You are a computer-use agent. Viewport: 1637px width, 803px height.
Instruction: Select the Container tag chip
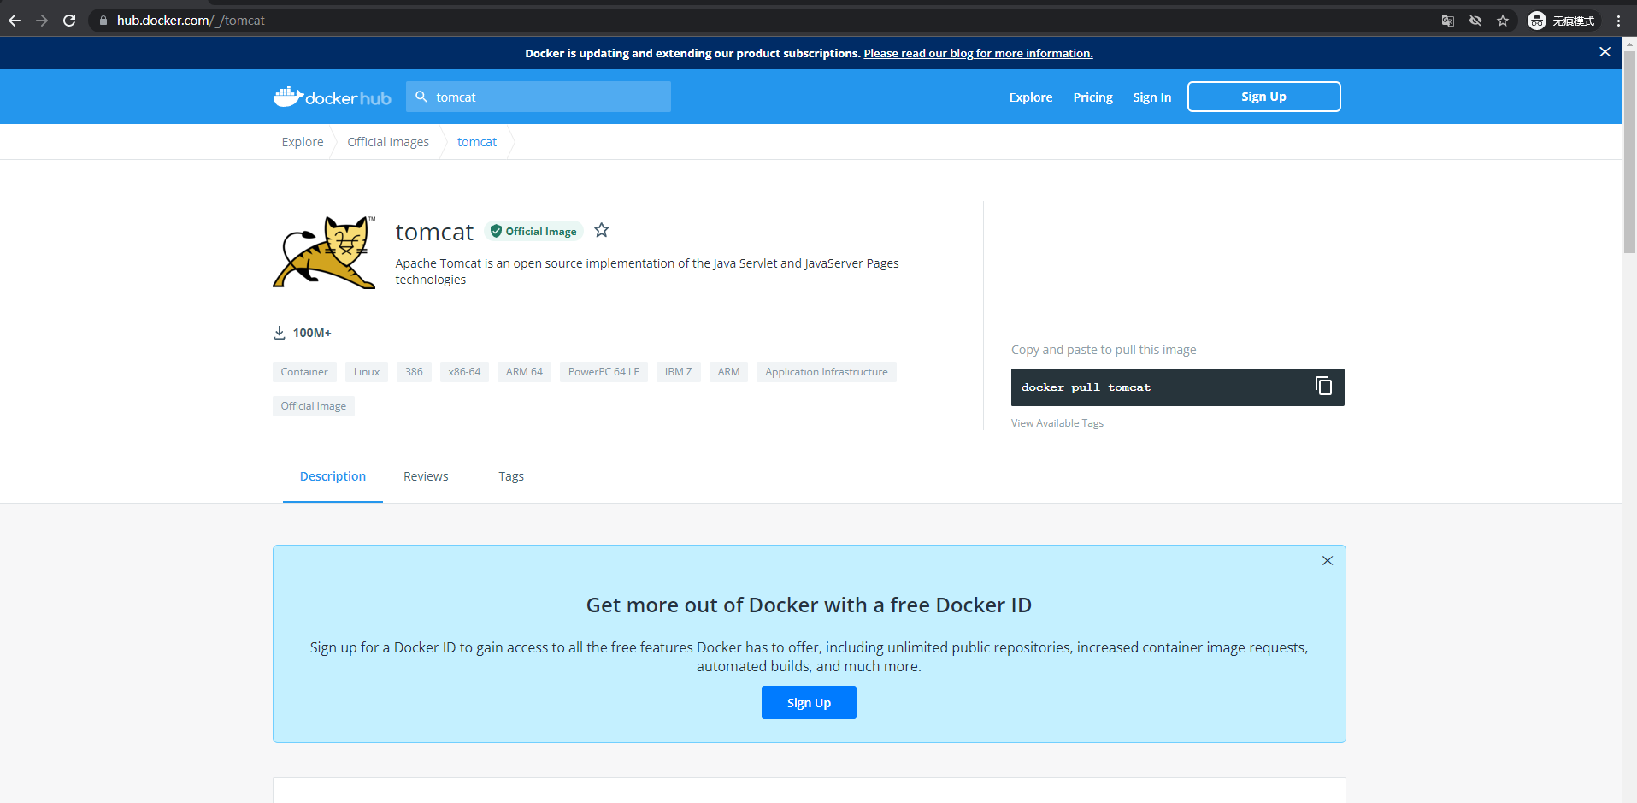coord(304,372)
